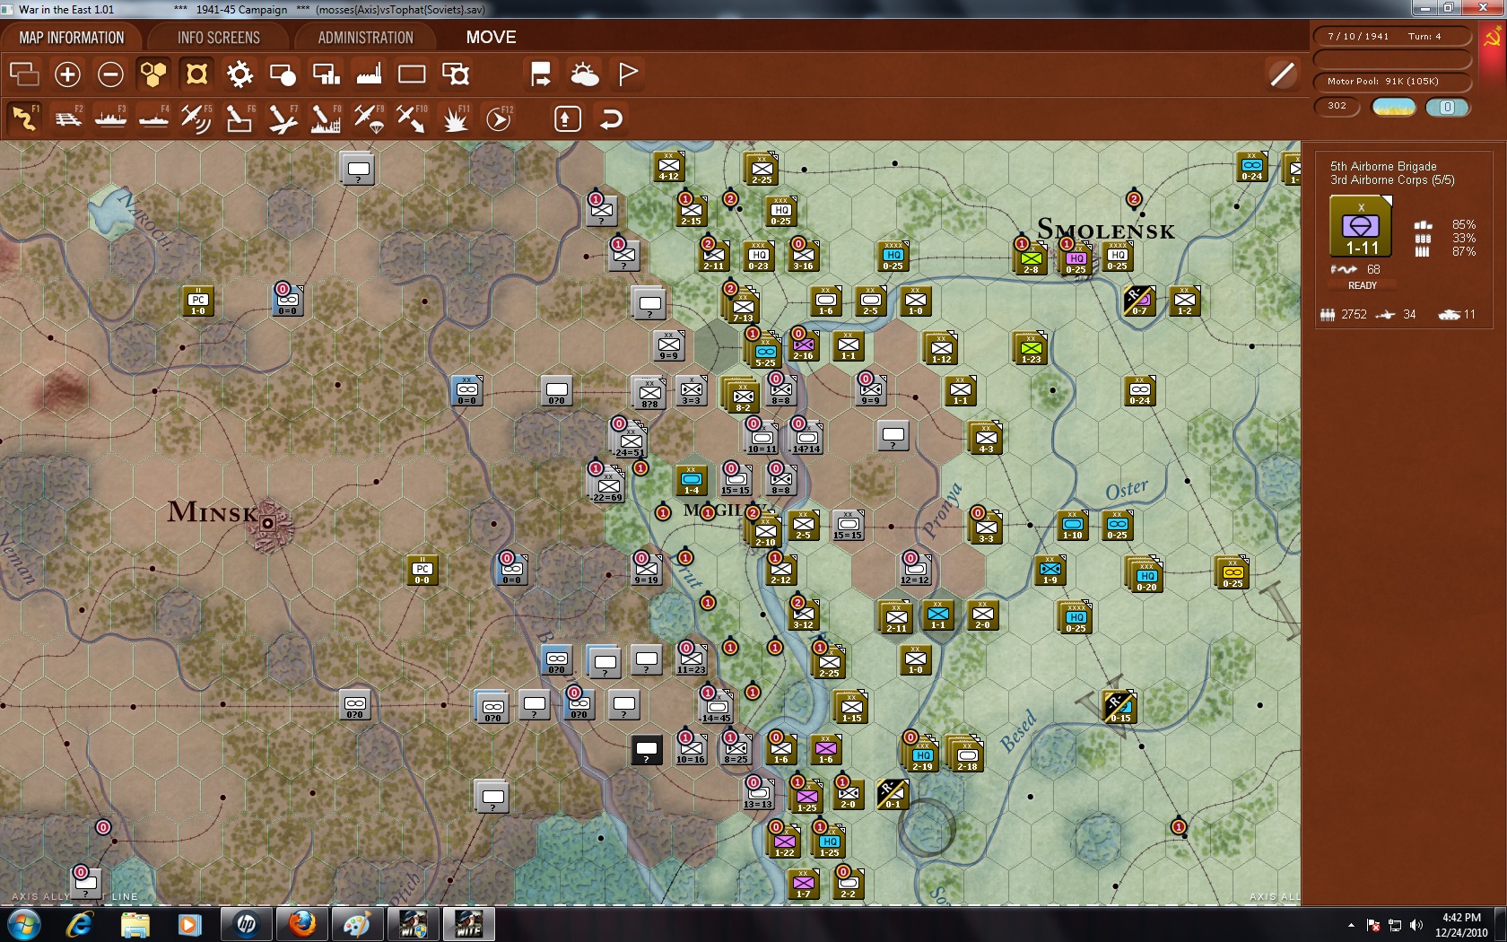
Task: Open the 5th Airborne Brigade unit name
Action: 1383,166
